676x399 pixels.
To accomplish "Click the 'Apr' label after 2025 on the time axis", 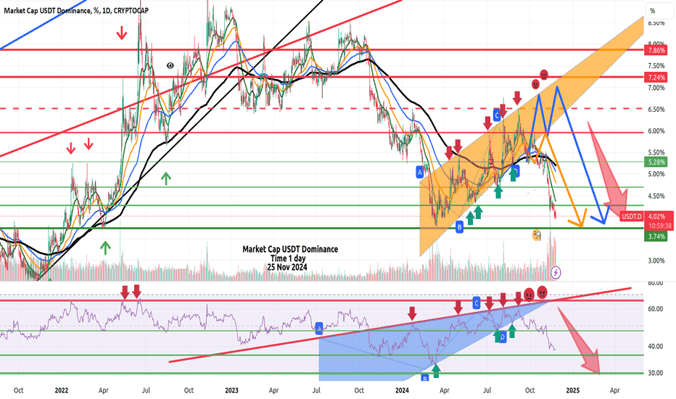I will click(615, 390).
